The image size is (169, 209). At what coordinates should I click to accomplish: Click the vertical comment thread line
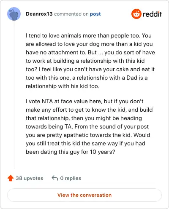point(14,94)
